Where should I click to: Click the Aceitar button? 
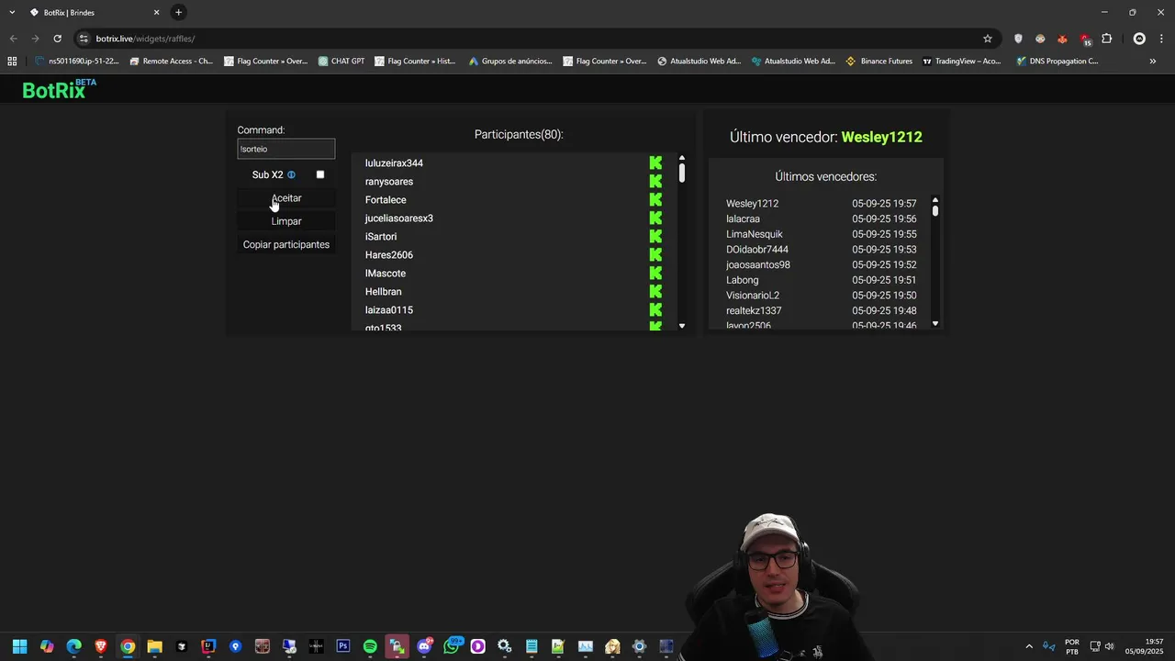286,198
